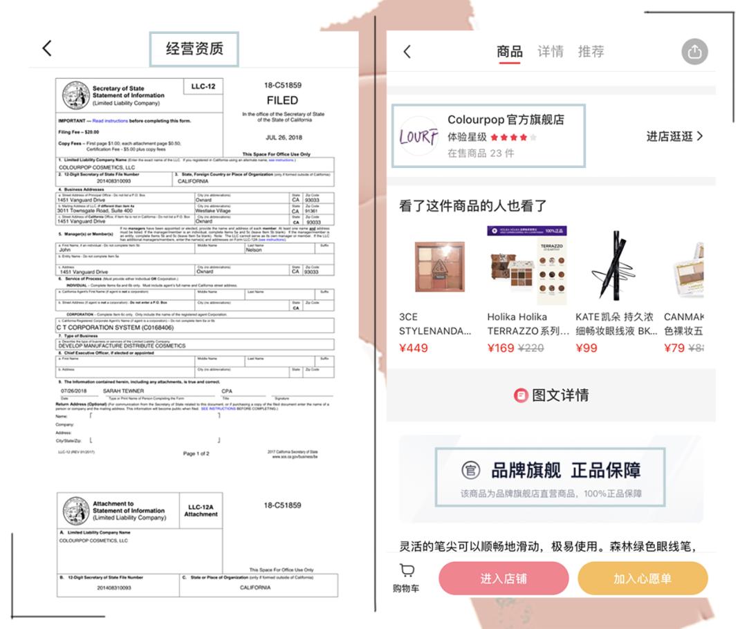Screen dimensions: 747x629
Task: Expand details with the 进店逛逛 chevron
Action: tap(699, 137)
